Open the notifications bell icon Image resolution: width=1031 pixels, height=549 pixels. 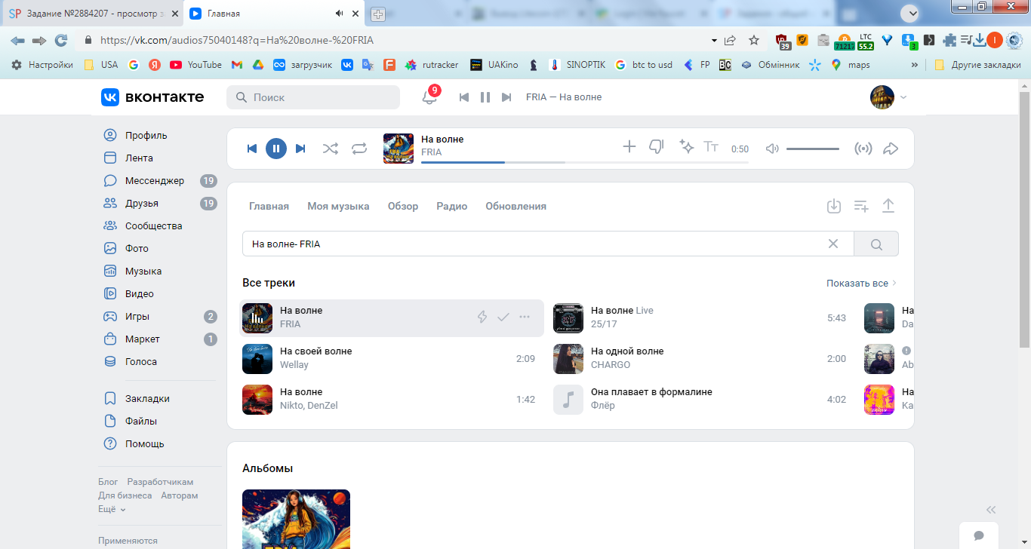pos(429,97)
